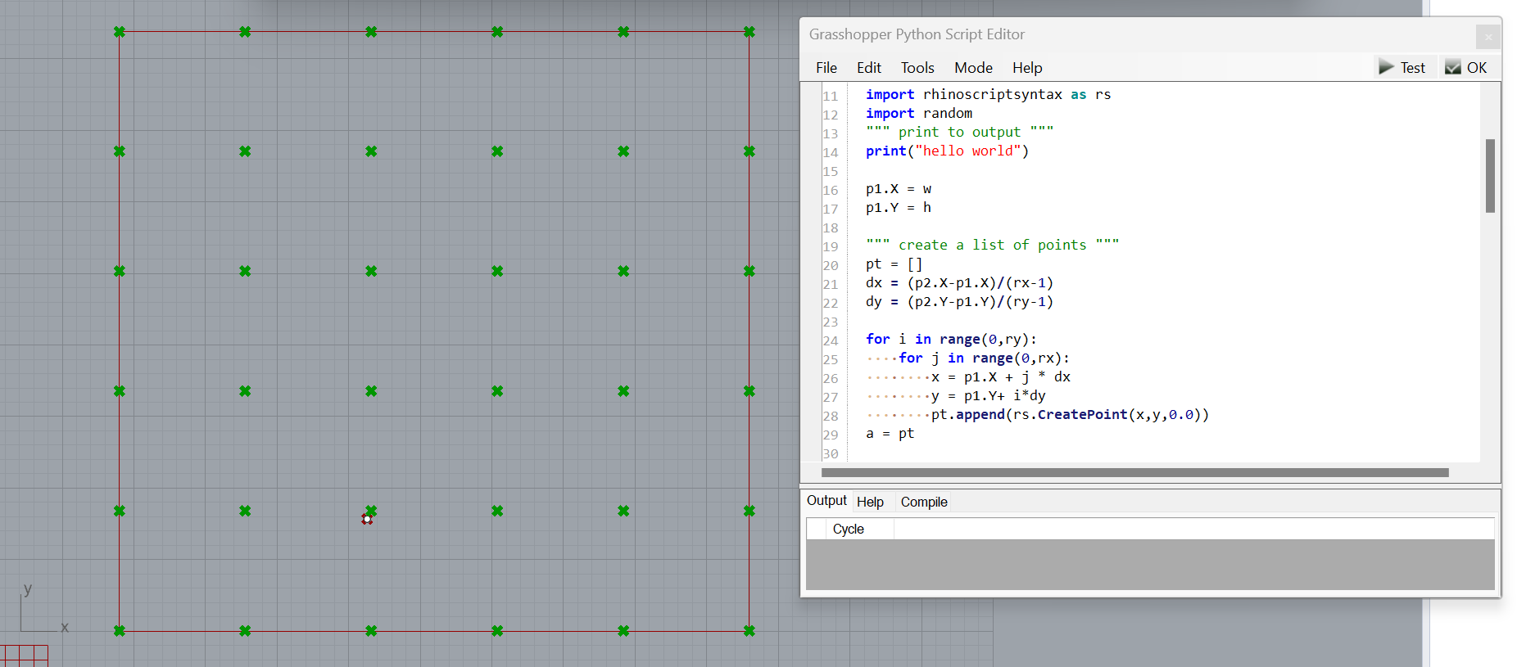This screenshot has width=1517, height=667.
Task: Select the top-right corner green point marker
Action: (x=749, y=32)
